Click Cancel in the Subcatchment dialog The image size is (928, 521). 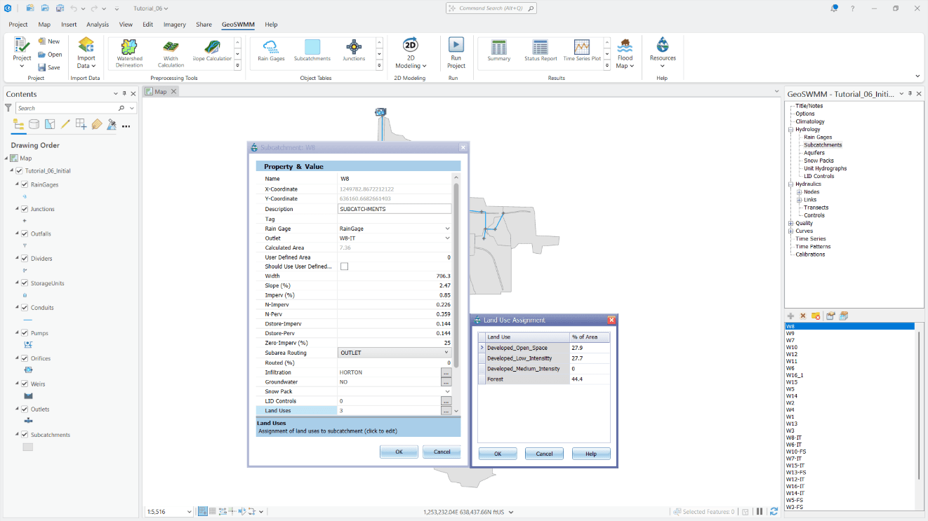pos(442,452)
